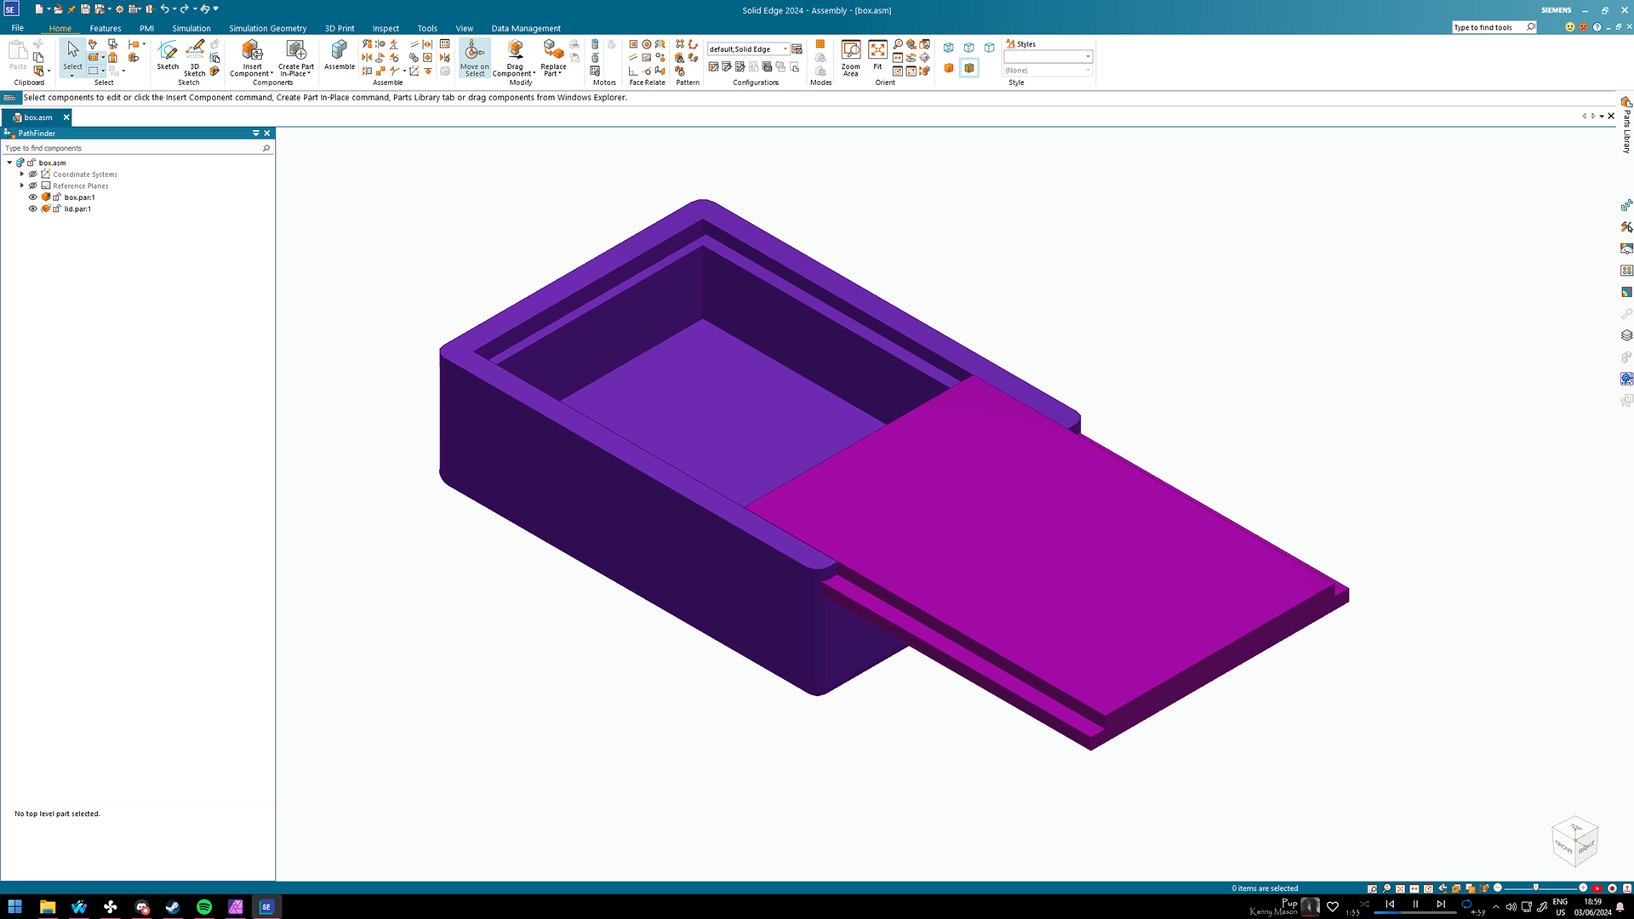1634x919 pixels.
Task: Click the YouTube icon in status bar
Action: [1597, 888]
